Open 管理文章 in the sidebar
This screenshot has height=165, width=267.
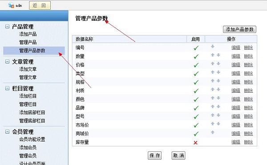click(28, 77)
